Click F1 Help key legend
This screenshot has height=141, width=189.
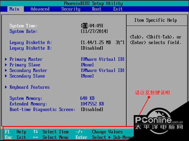point(15,132)
